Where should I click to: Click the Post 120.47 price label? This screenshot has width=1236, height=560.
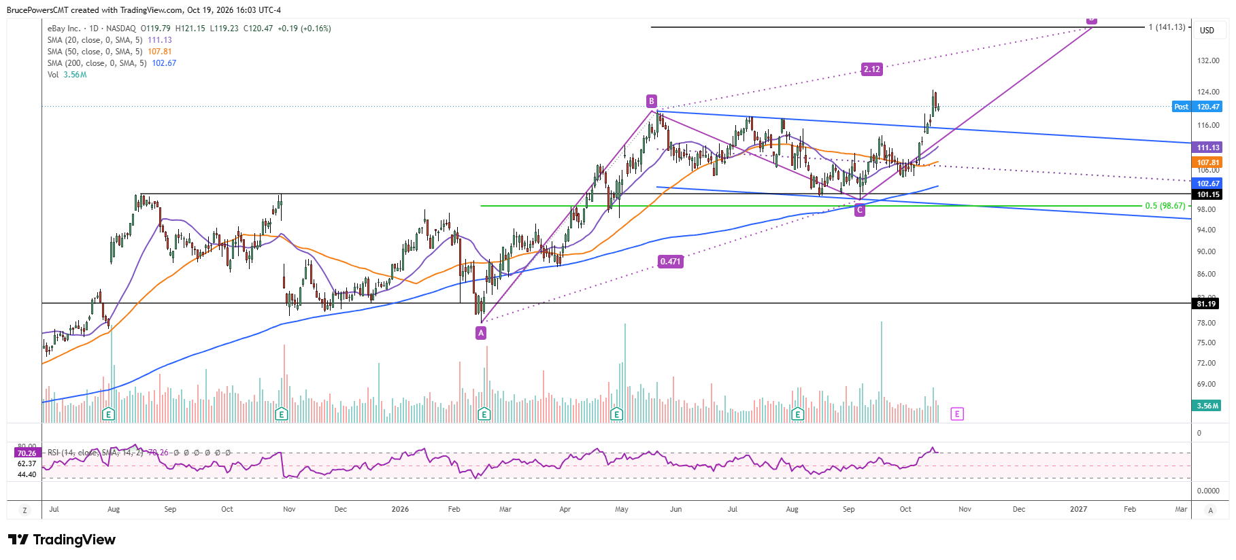point(1197,107)
